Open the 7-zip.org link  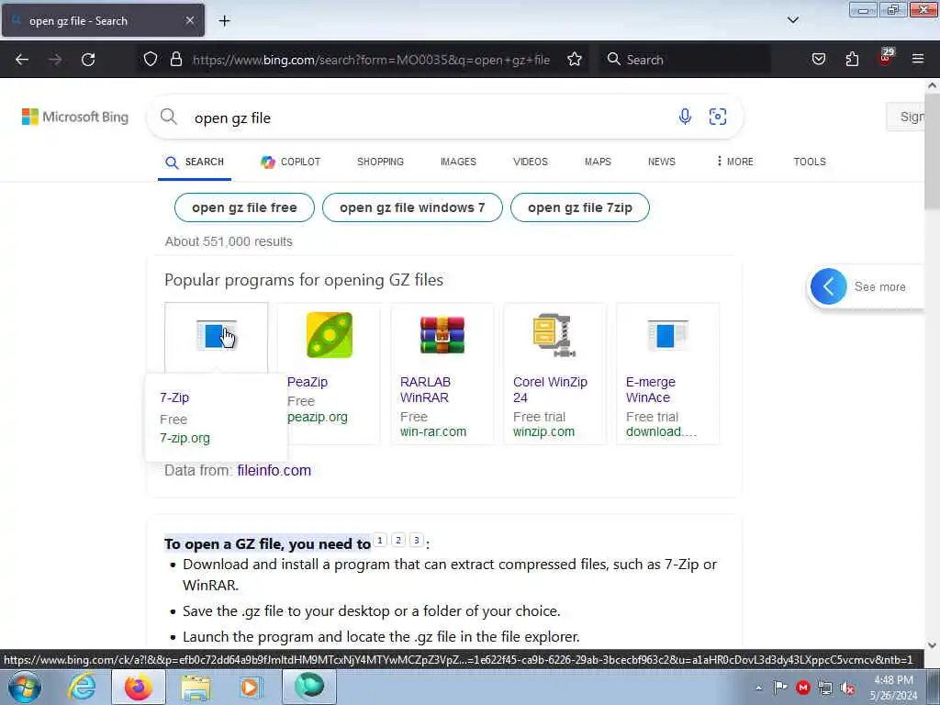coord(185,438)
